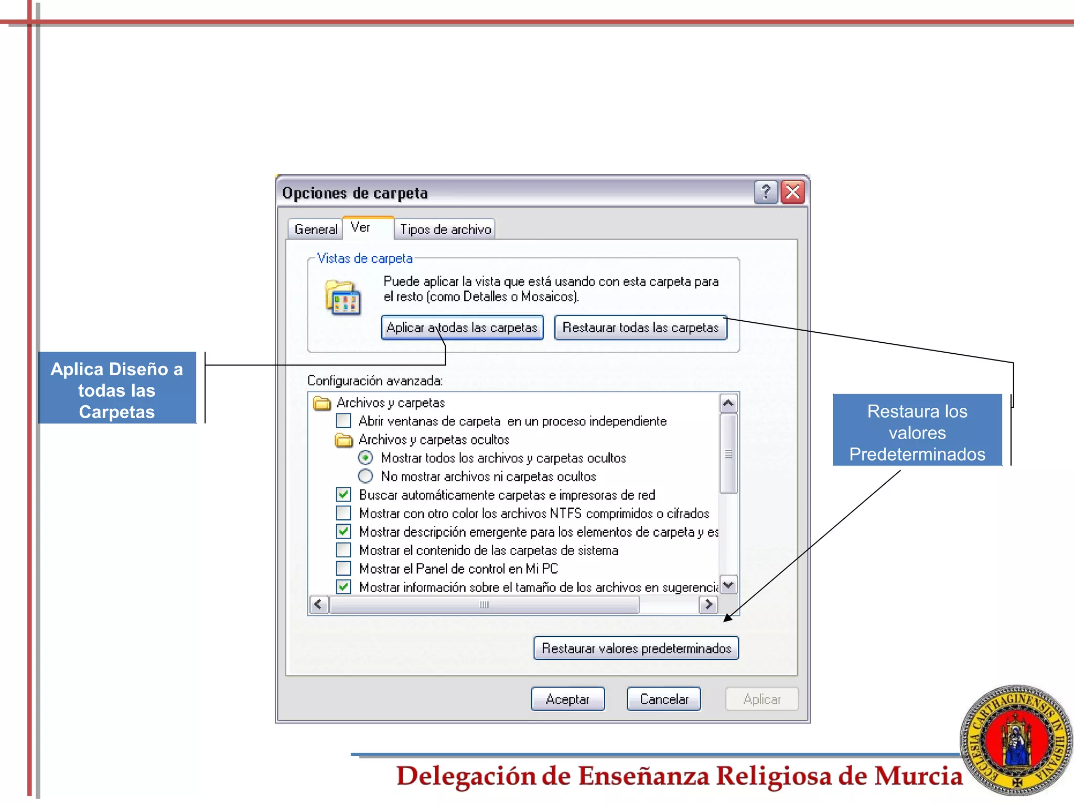
Task: Select No mostrar archivos ni carpetas ocultos
Action: pyautogui.click(x=366, y=476)
